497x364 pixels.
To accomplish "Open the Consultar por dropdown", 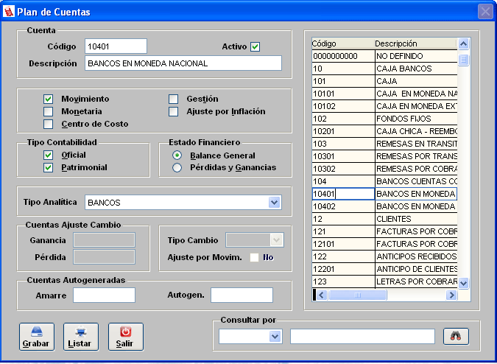I will point(275,337).
